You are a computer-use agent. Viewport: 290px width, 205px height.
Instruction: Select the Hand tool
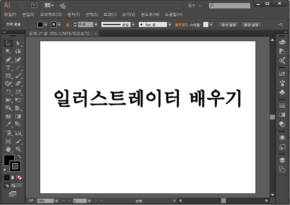pos(8,149)
